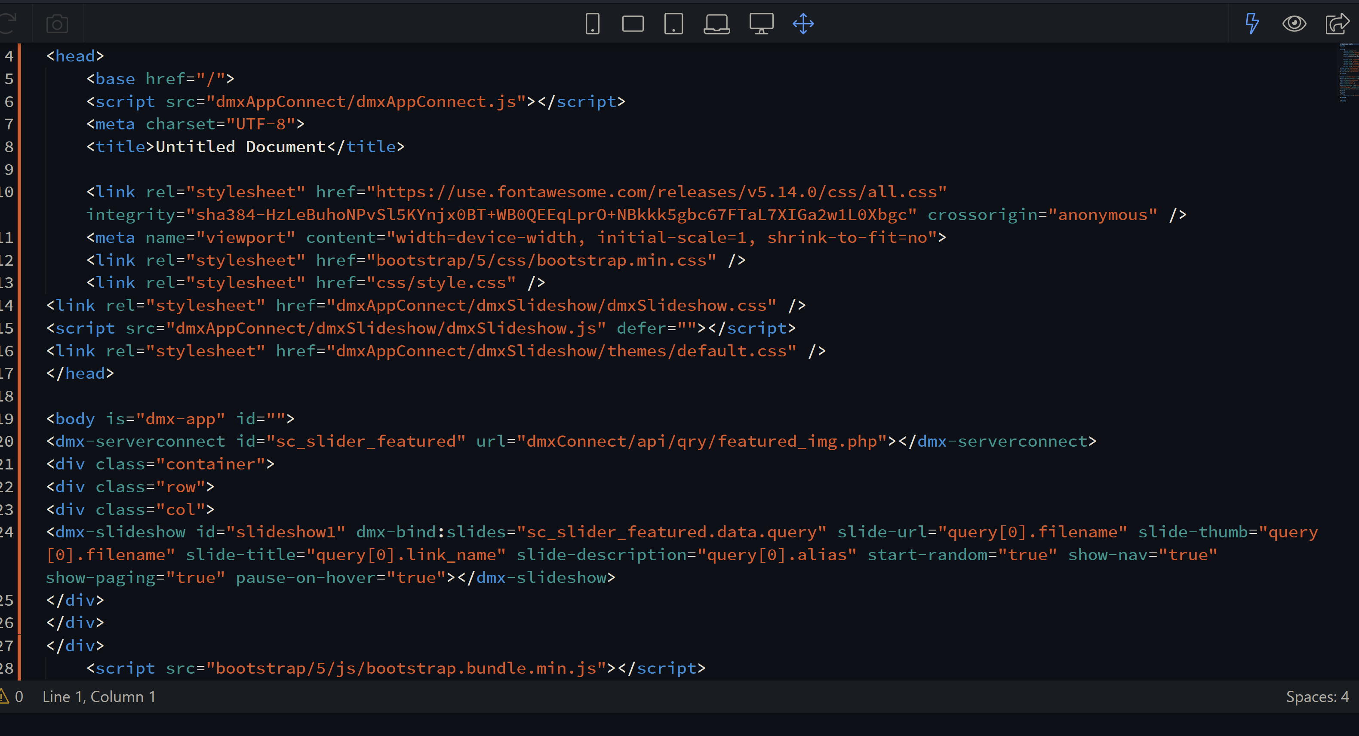Select the landscape phone device view
1359x736 pixels.
point(633,24)
